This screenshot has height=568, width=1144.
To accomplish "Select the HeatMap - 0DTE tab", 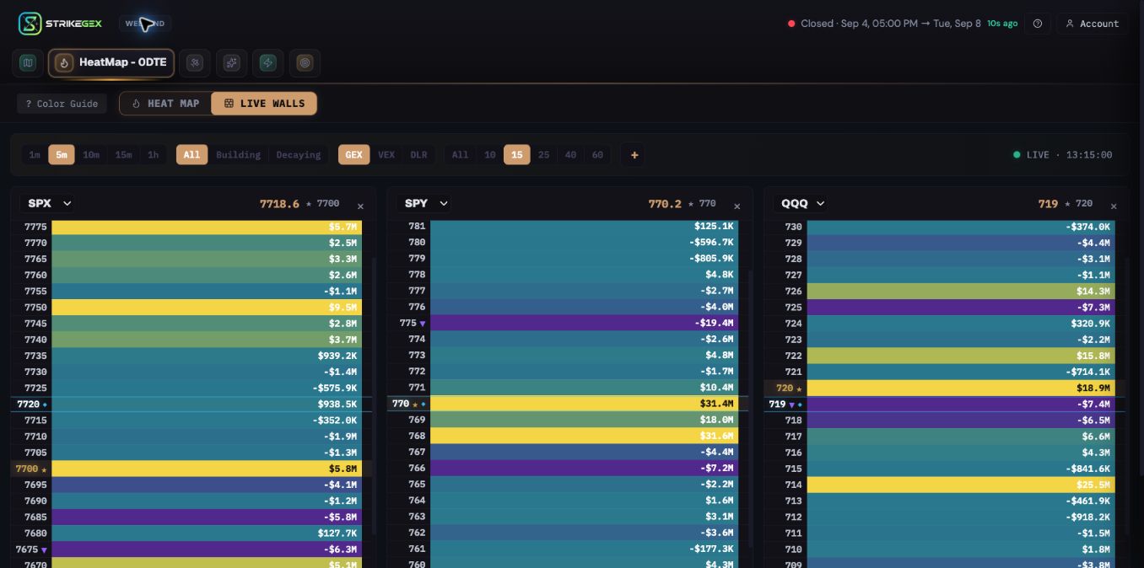I will [111, 62].
